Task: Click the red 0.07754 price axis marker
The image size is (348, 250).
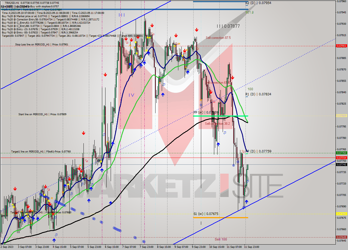Action: [x=341, y=158]
